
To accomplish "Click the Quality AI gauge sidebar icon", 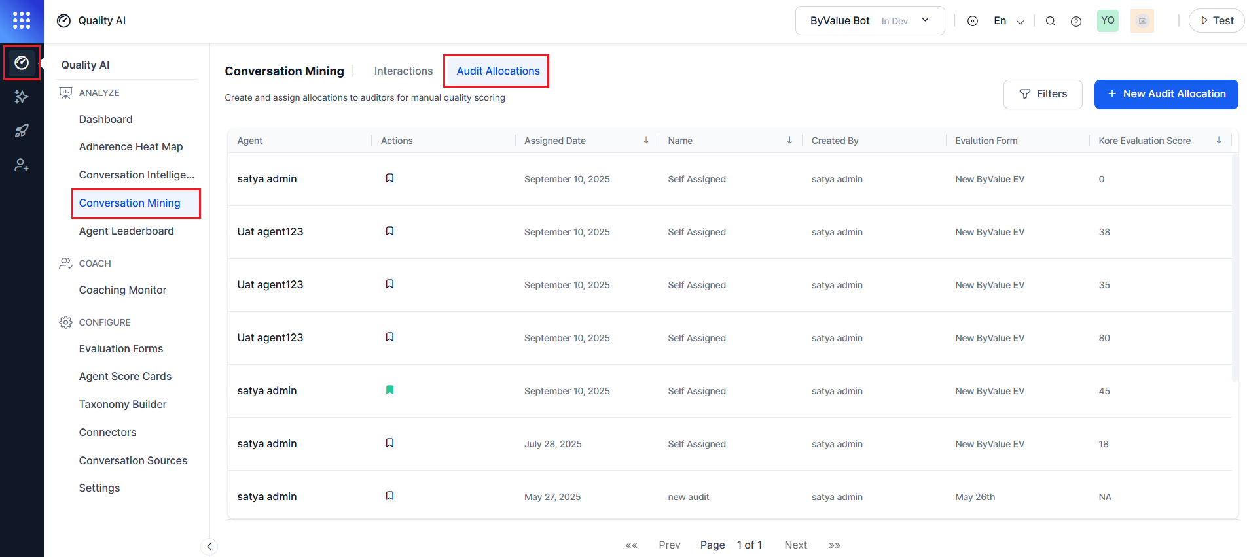I will (x=22, y=63).
